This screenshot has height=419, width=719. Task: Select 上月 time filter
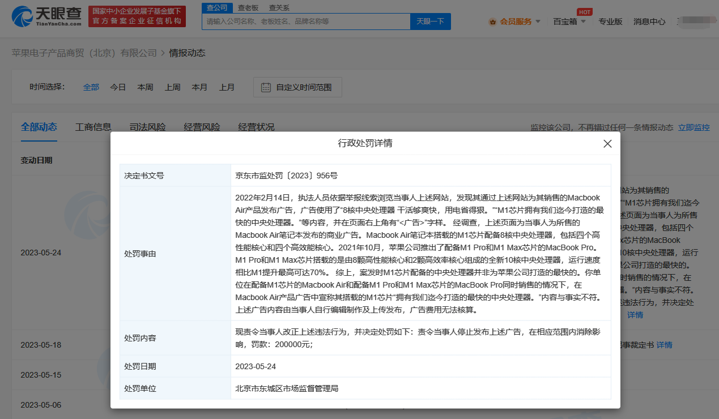[x=227, y=87]
